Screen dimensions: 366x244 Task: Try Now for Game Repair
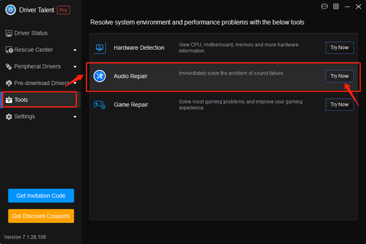(x=340, y=105)
